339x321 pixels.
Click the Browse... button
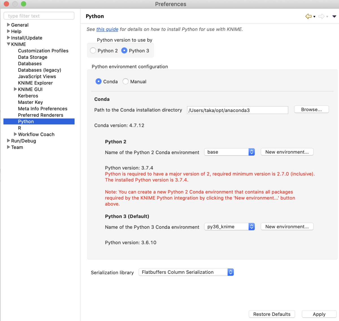[311, 109]
